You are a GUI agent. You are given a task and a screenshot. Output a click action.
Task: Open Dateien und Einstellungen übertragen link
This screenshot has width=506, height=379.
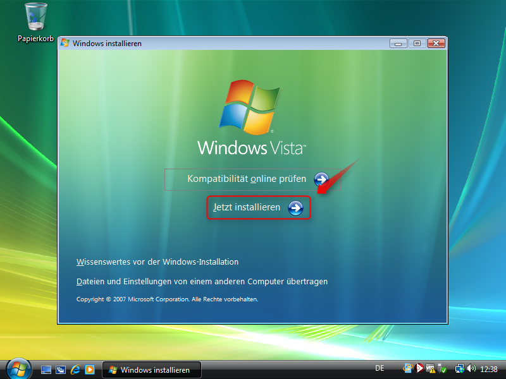pyautogui.click(x=202, y=282)
